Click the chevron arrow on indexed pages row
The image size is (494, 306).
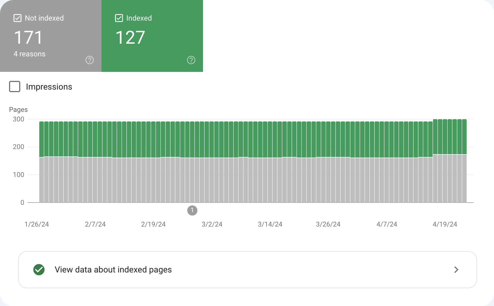pyautogui.click(x=456, y=270)
